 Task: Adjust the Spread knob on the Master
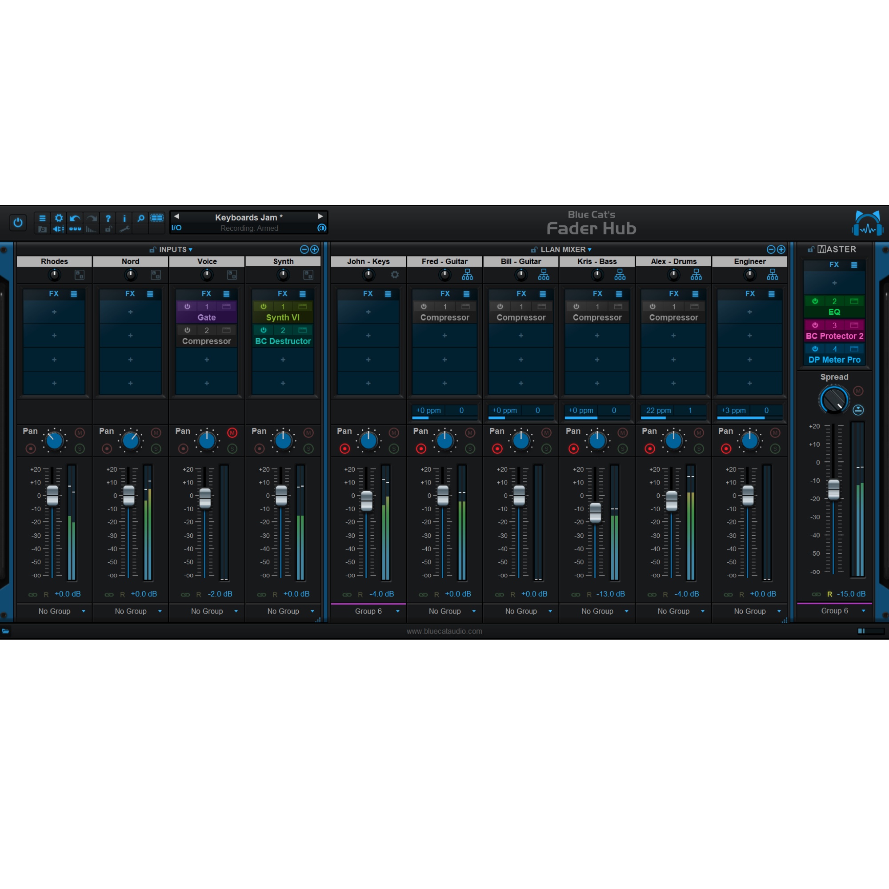point(834,400)
